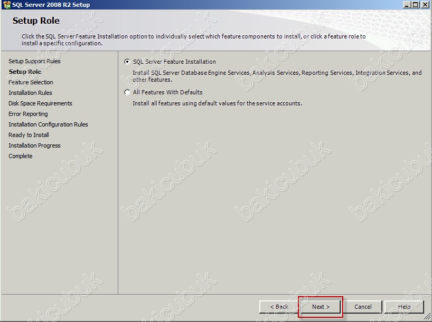Screen dimensions: 432x322
Task: Go back with the Back button
Action: (x=279, y=307)
